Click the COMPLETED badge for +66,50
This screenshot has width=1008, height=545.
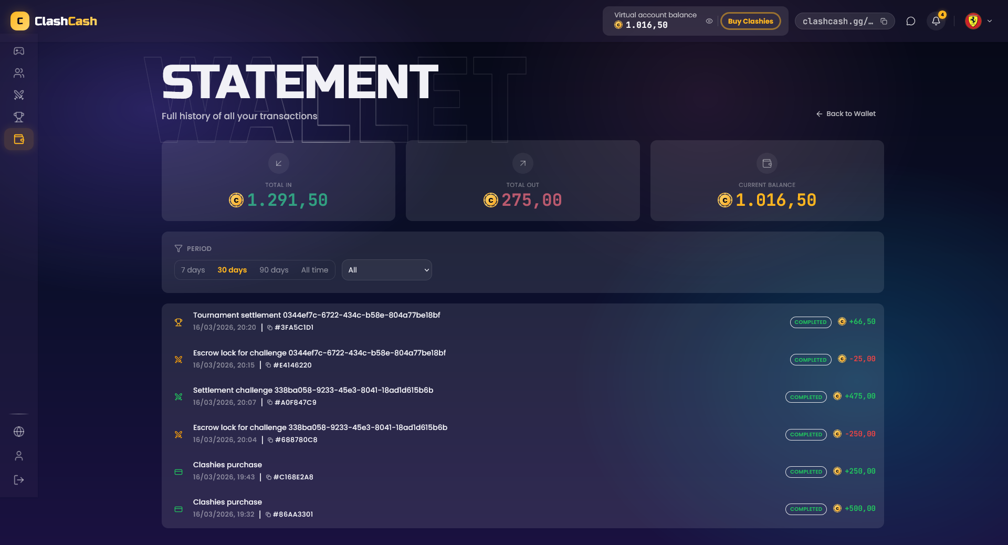point(811,322)
